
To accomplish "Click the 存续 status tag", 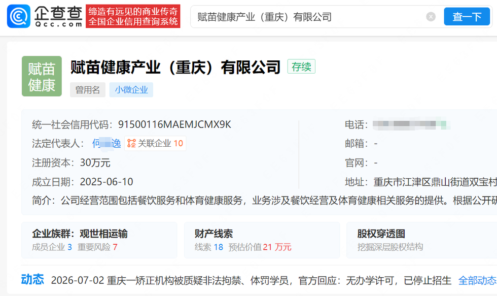I will [x=301, y=67].
